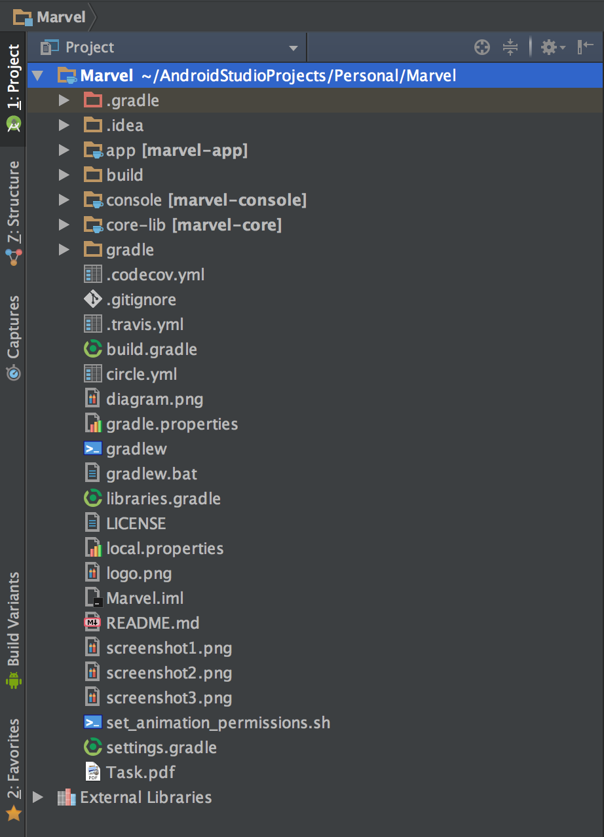
Task: Switch to the Structure tool tab
Action: 13,211
